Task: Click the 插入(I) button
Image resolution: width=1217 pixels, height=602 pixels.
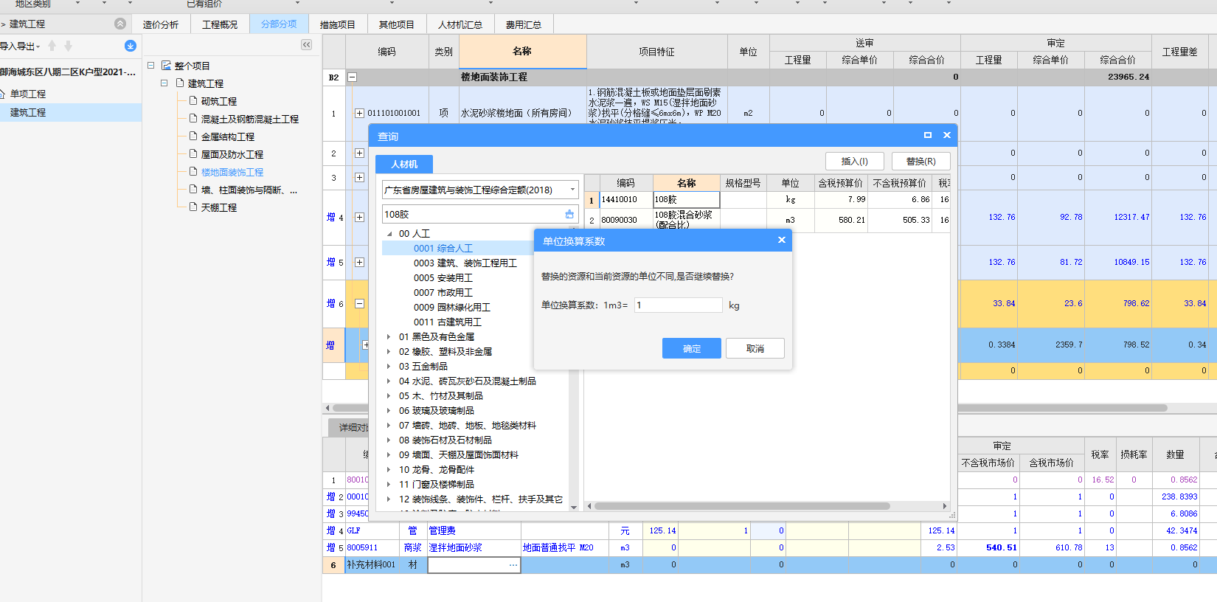Action: [x=855, y=161]
